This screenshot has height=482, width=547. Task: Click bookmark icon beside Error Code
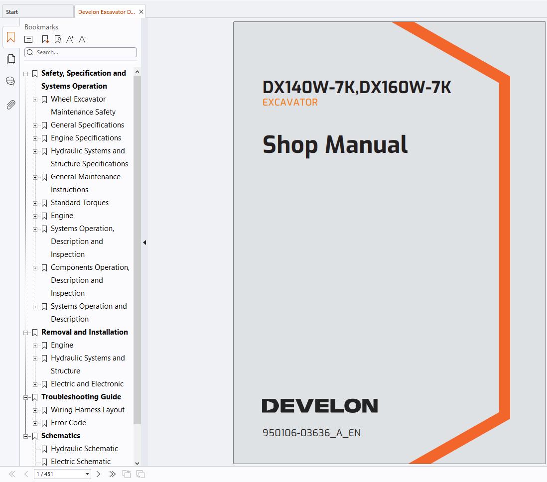pos(44,423)
